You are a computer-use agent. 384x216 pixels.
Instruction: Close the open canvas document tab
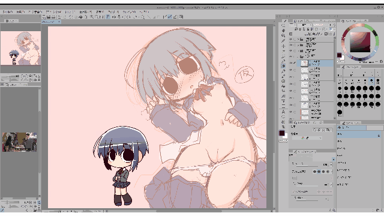pos(59,22)
